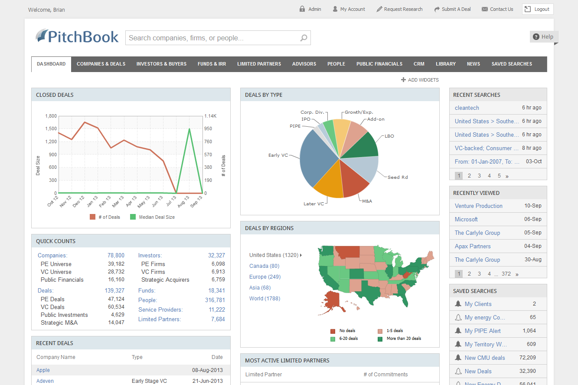Open the CRM tab
The image size is (578, 385).
419,64
